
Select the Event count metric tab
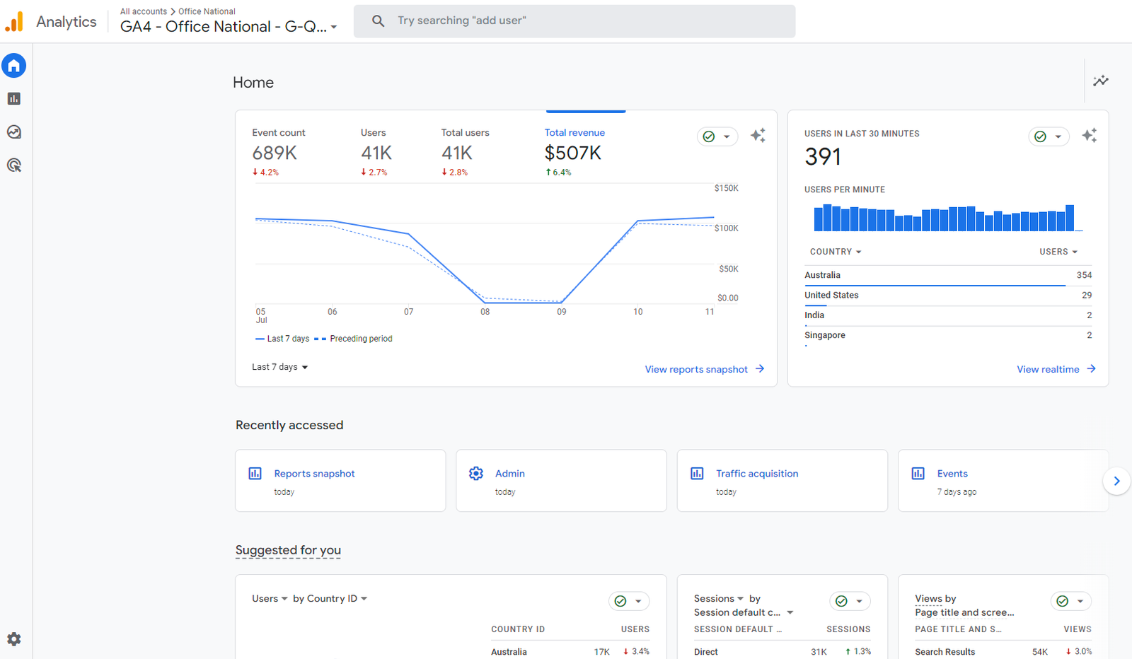279,151
